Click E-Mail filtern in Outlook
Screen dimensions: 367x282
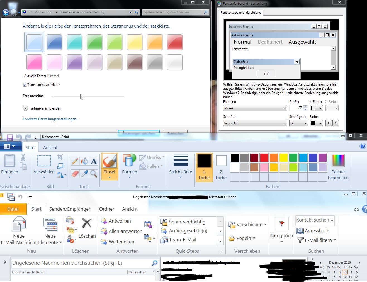(317, 240)
